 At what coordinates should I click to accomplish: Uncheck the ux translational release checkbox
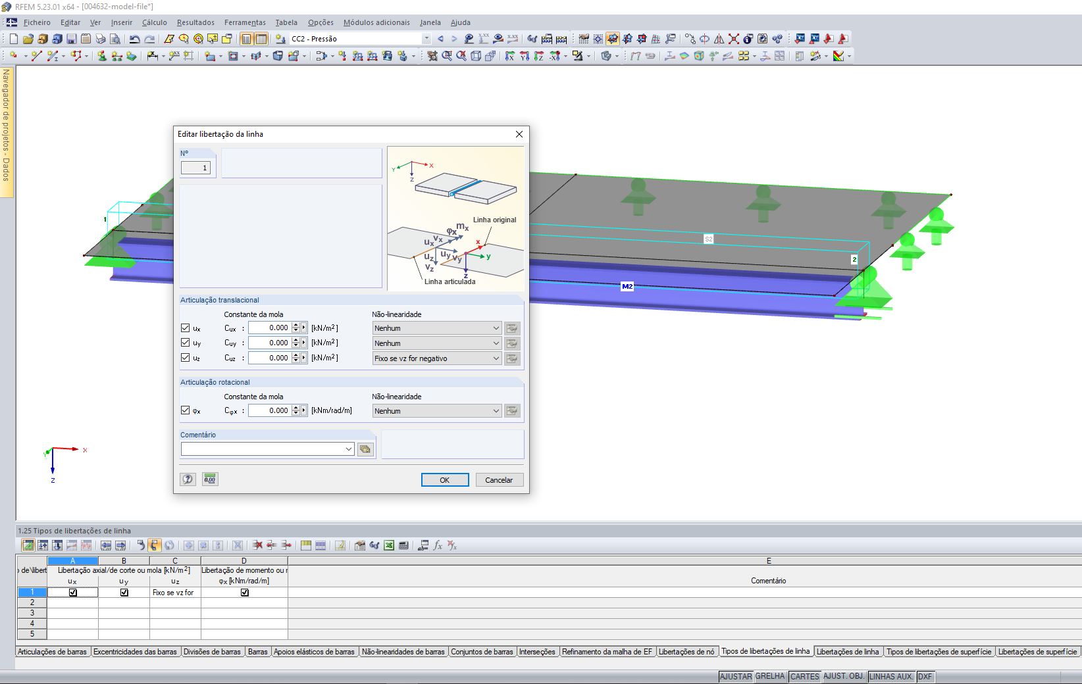(186, 328)
